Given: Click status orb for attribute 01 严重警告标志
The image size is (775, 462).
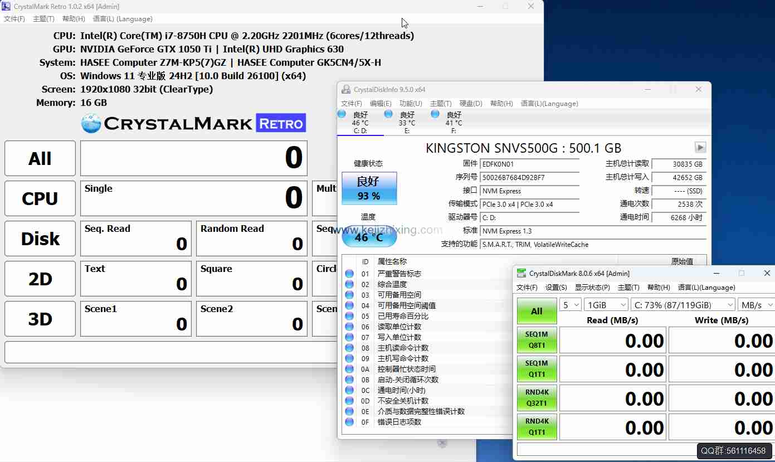Looking at the screenshot, I should [349, 274].
